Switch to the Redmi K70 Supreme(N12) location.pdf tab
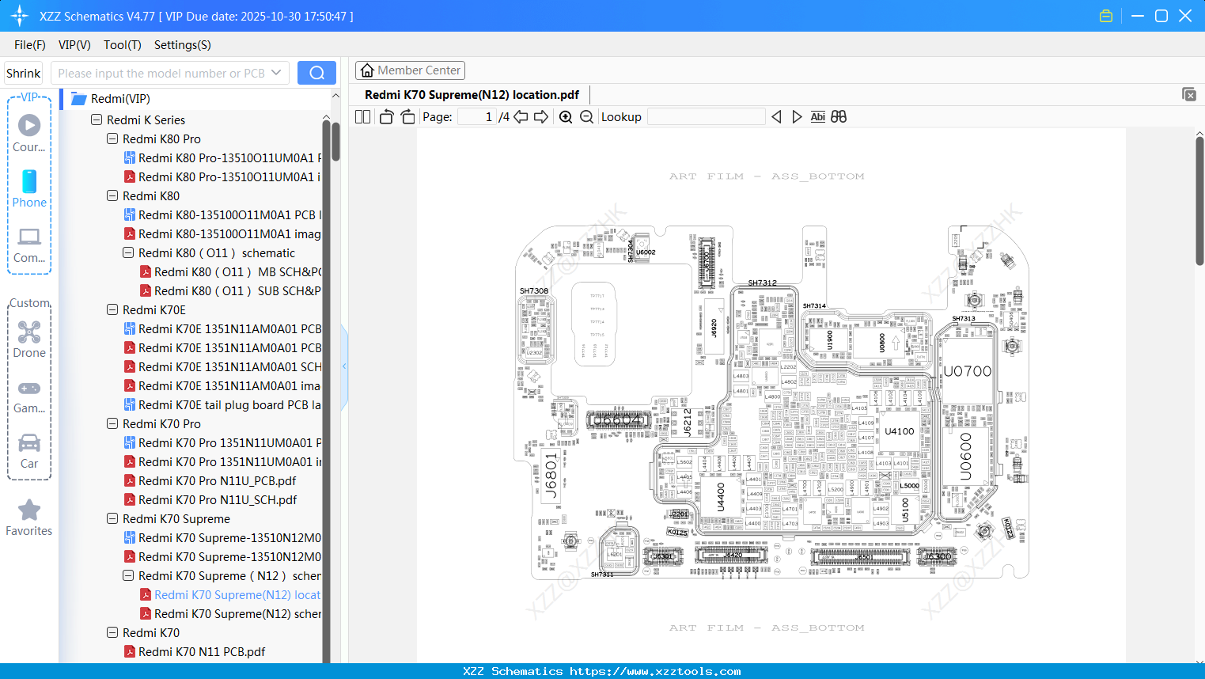The height and width of the screenshot is (679, 1205). [x=472, y=94]
